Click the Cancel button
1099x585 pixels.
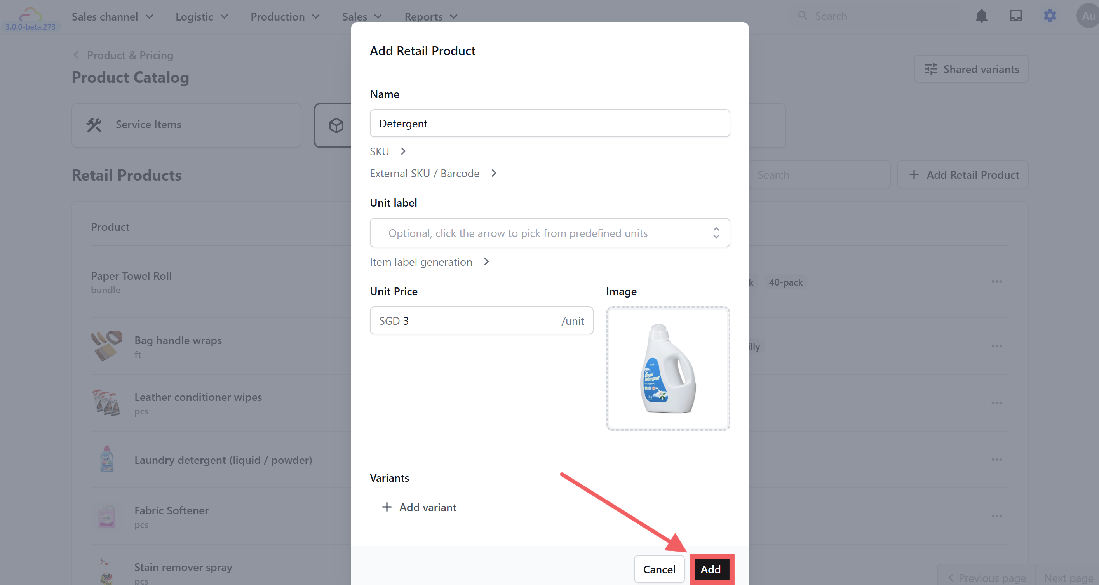[659, 569]
